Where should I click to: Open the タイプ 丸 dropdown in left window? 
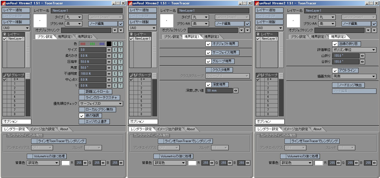74,17
